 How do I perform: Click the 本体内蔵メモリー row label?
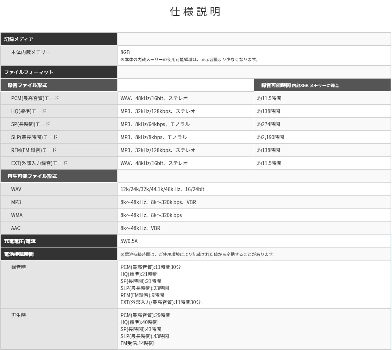coord(31,52)
